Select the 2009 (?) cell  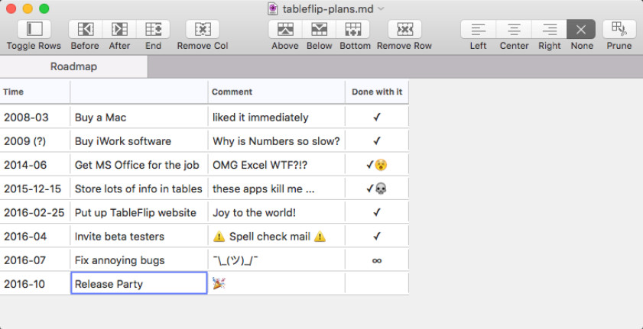coord(35,141)
